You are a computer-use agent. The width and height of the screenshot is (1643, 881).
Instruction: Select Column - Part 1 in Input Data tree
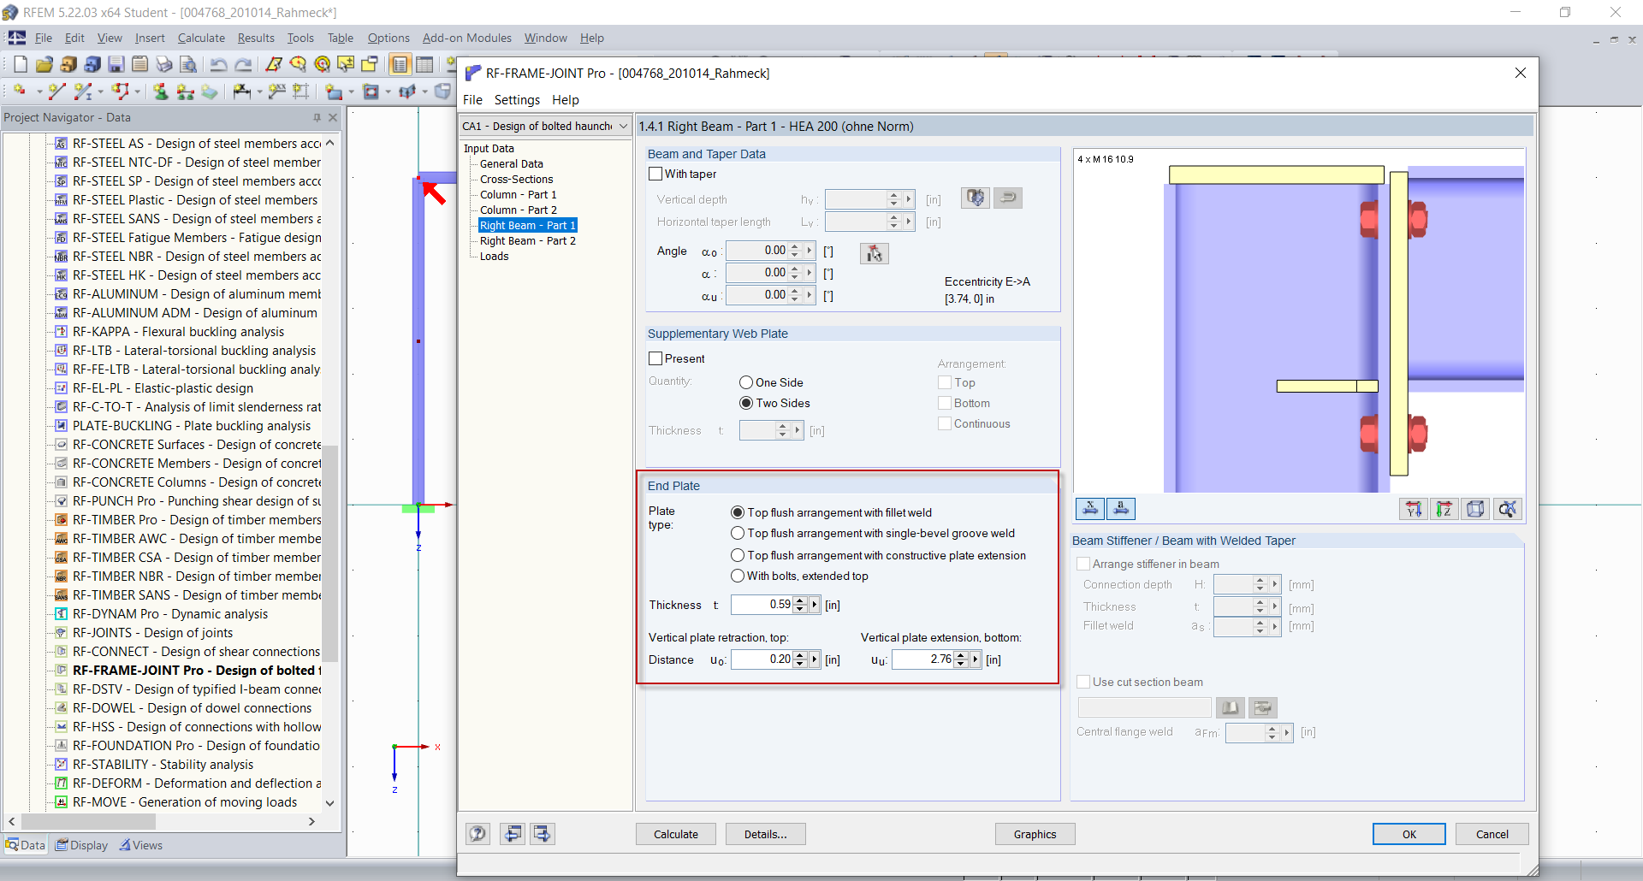pos(518,194)
